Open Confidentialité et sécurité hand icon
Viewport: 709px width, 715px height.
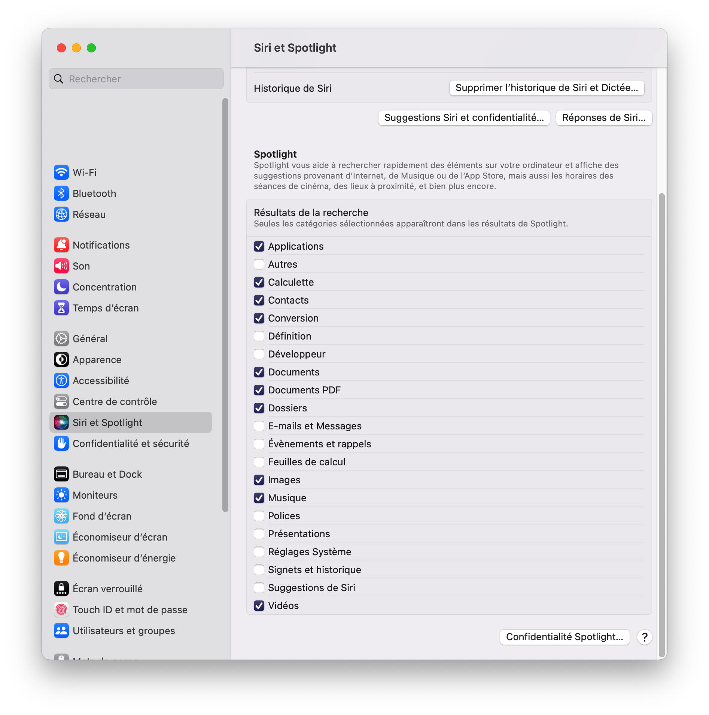pos(61,443)
